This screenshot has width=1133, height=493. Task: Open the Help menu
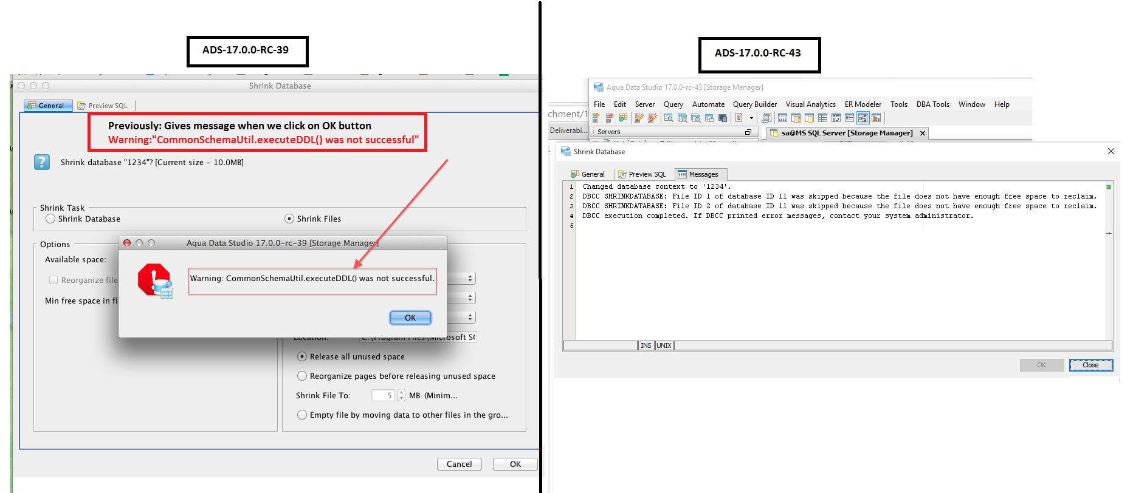coord(1002,104)
